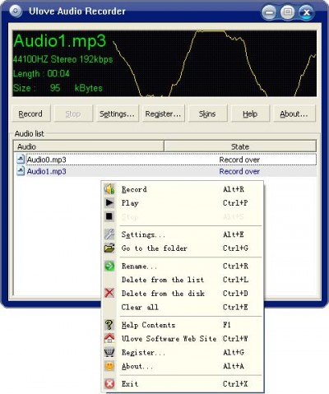Click the play triangle icon in context menu

109,202
